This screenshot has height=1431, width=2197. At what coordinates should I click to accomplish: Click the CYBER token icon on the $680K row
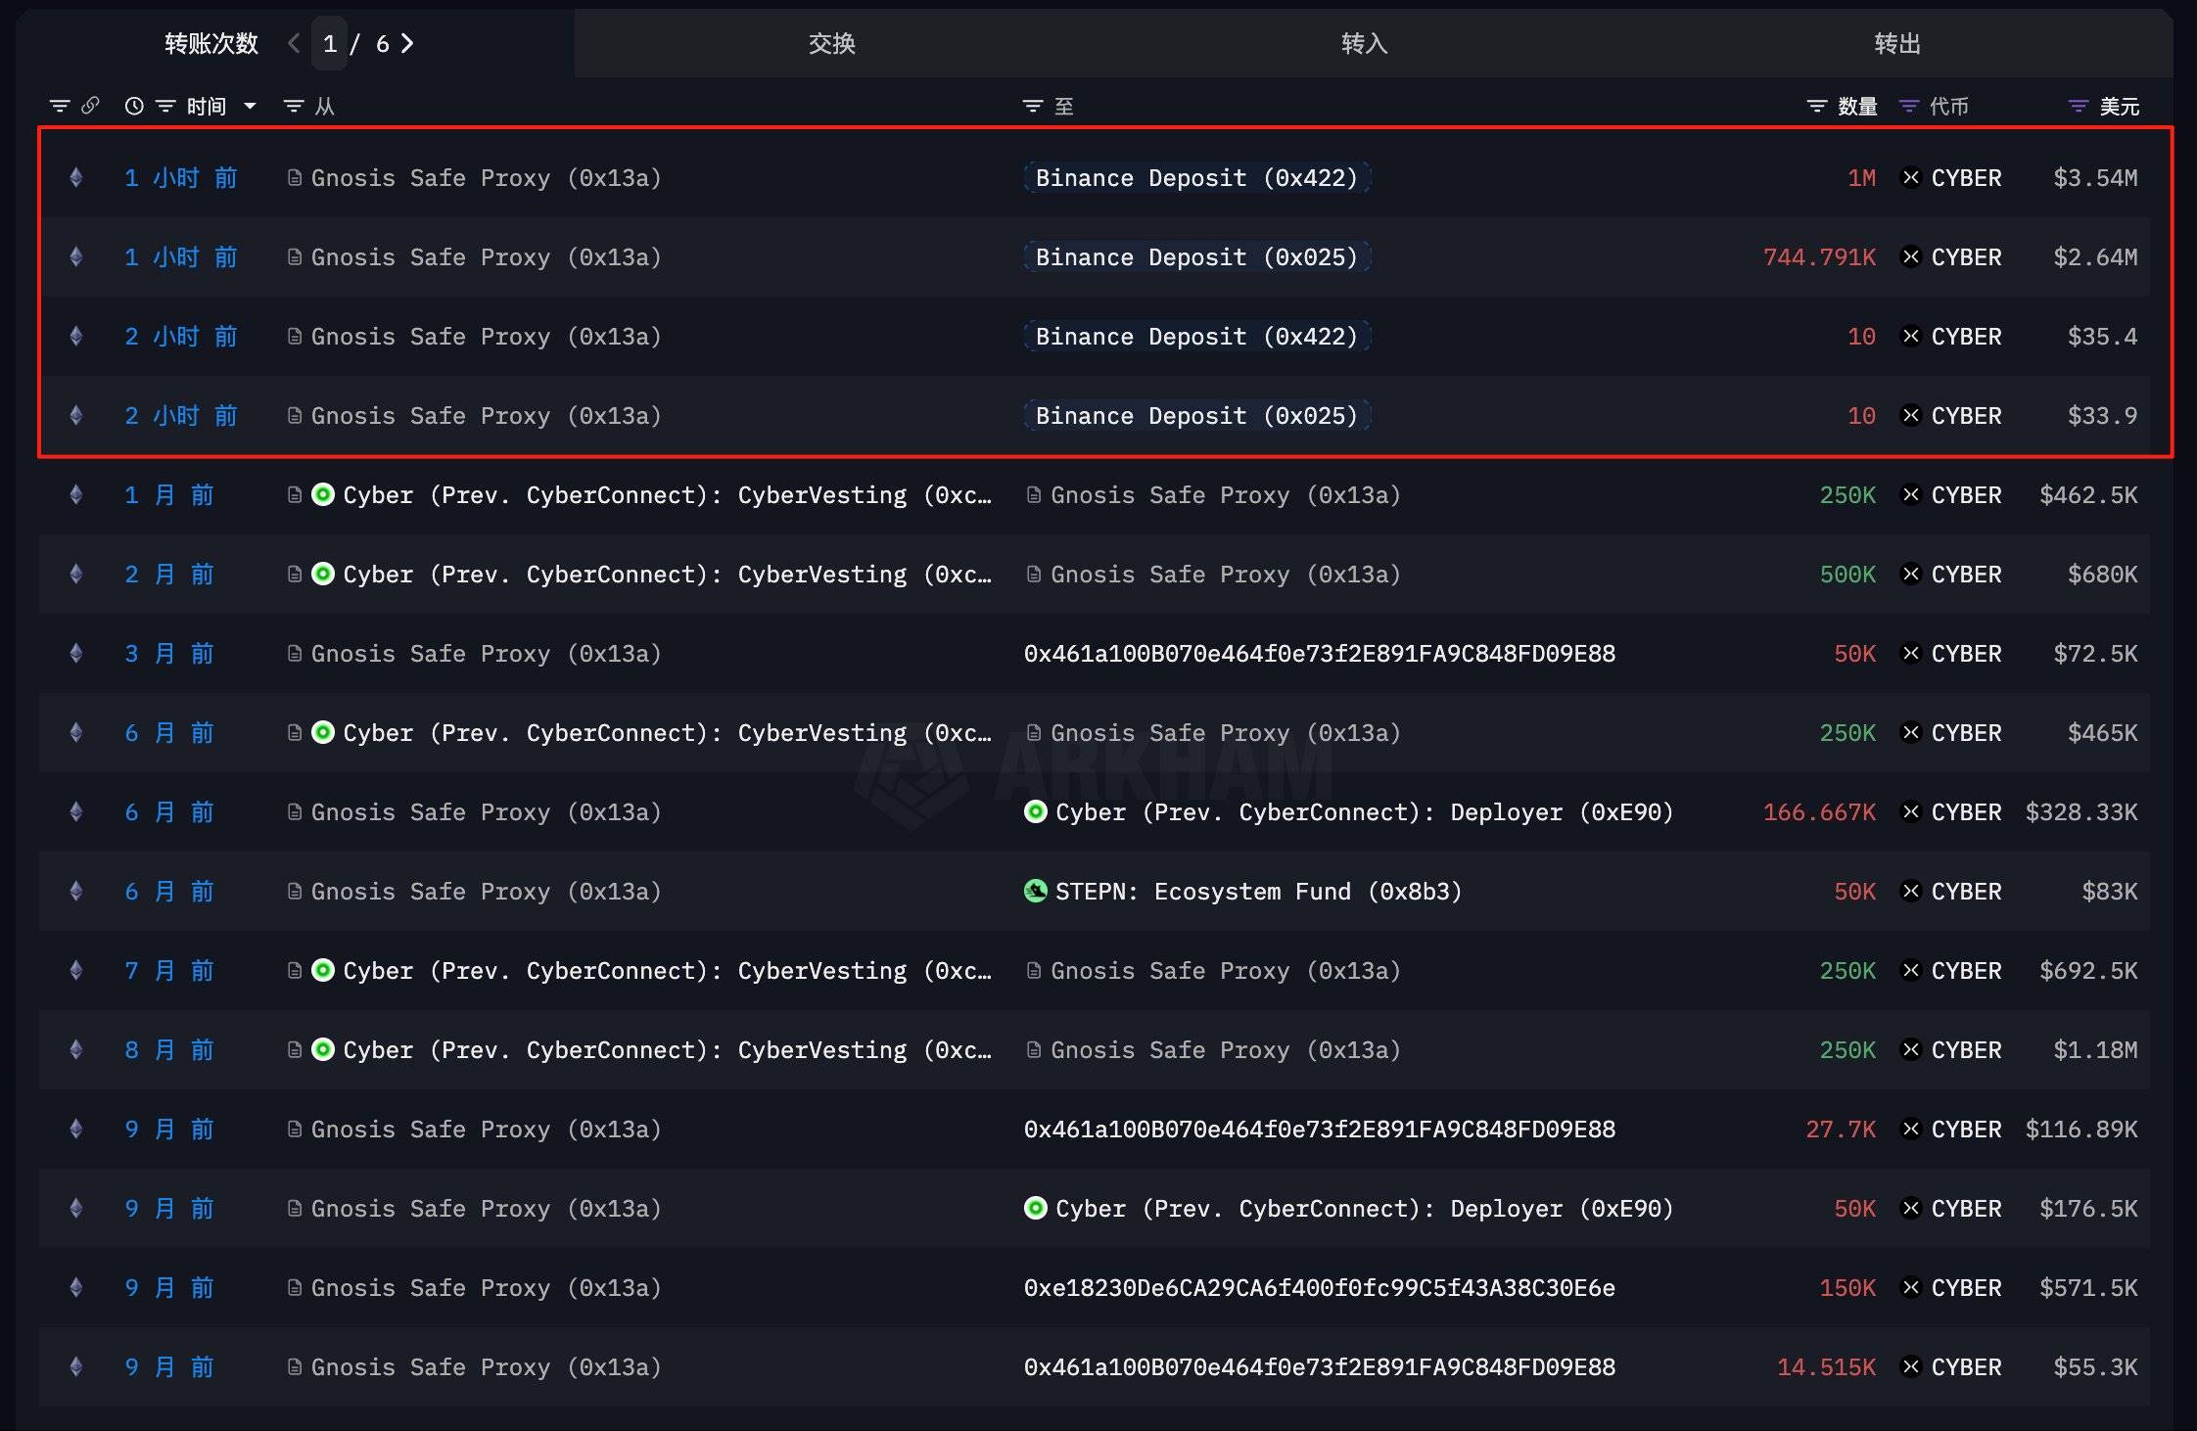click(1910, 574)
